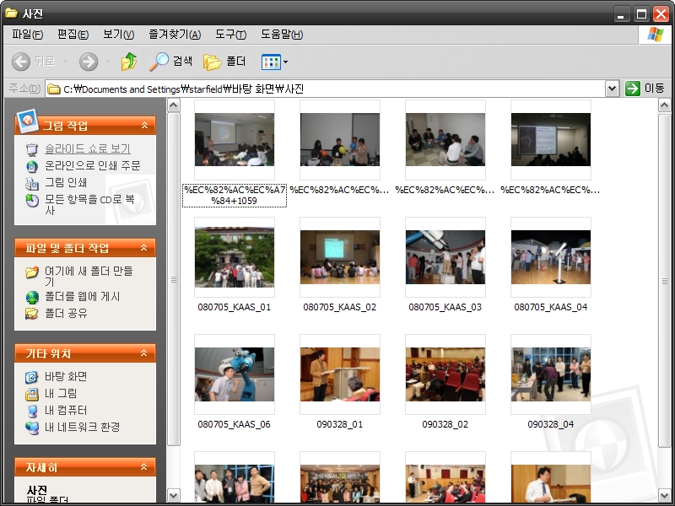Click the 슬라이드 쇼로 보기 link
This screenshot has width=675, height=506.
click(x=88, y=149)
